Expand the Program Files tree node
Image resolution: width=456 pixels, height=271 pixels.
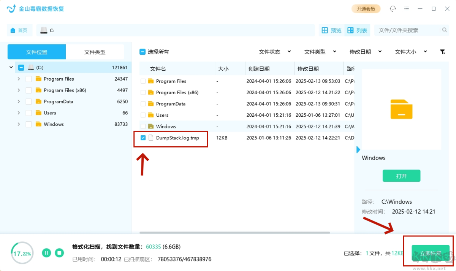19,79
